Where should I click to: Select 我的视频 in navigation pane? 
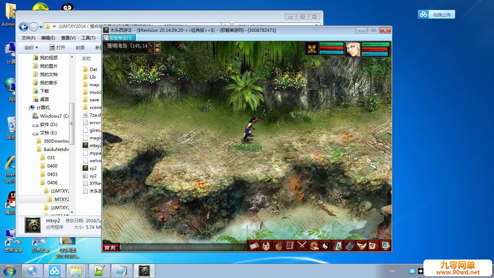tap(45, 58)
